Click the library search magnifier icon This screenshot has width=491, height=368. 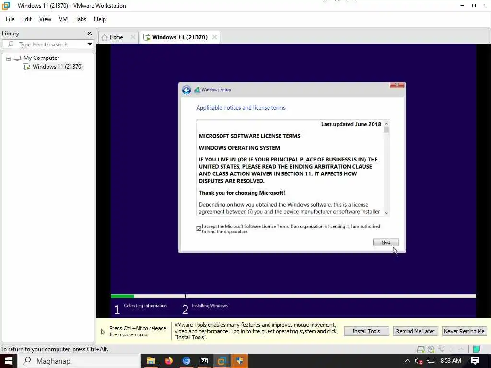11,44
